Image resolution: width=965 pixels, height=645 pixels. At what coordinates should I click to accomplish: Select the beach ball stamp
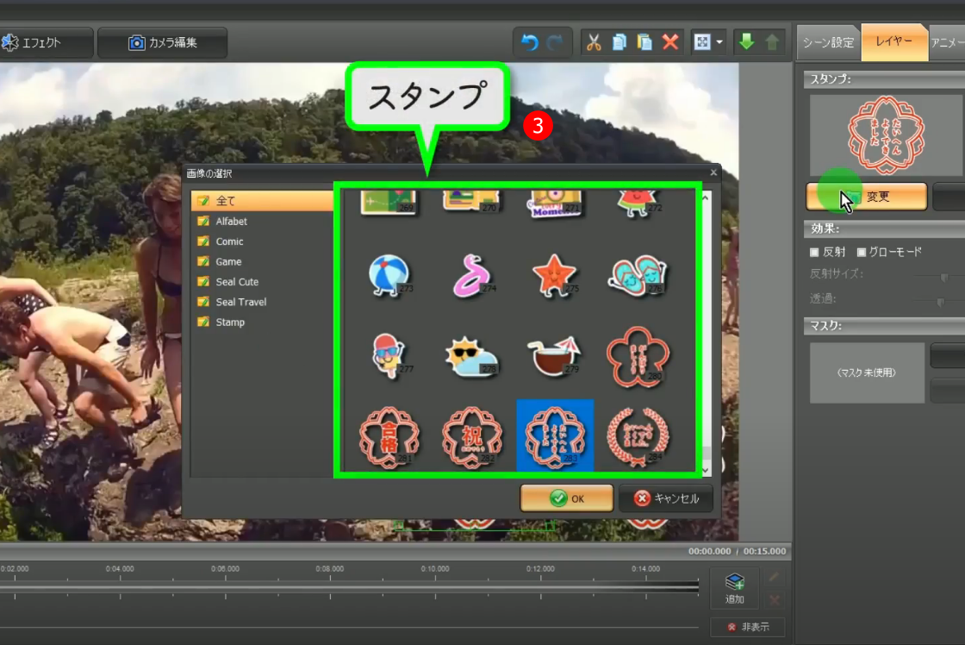tap(388, 275)
